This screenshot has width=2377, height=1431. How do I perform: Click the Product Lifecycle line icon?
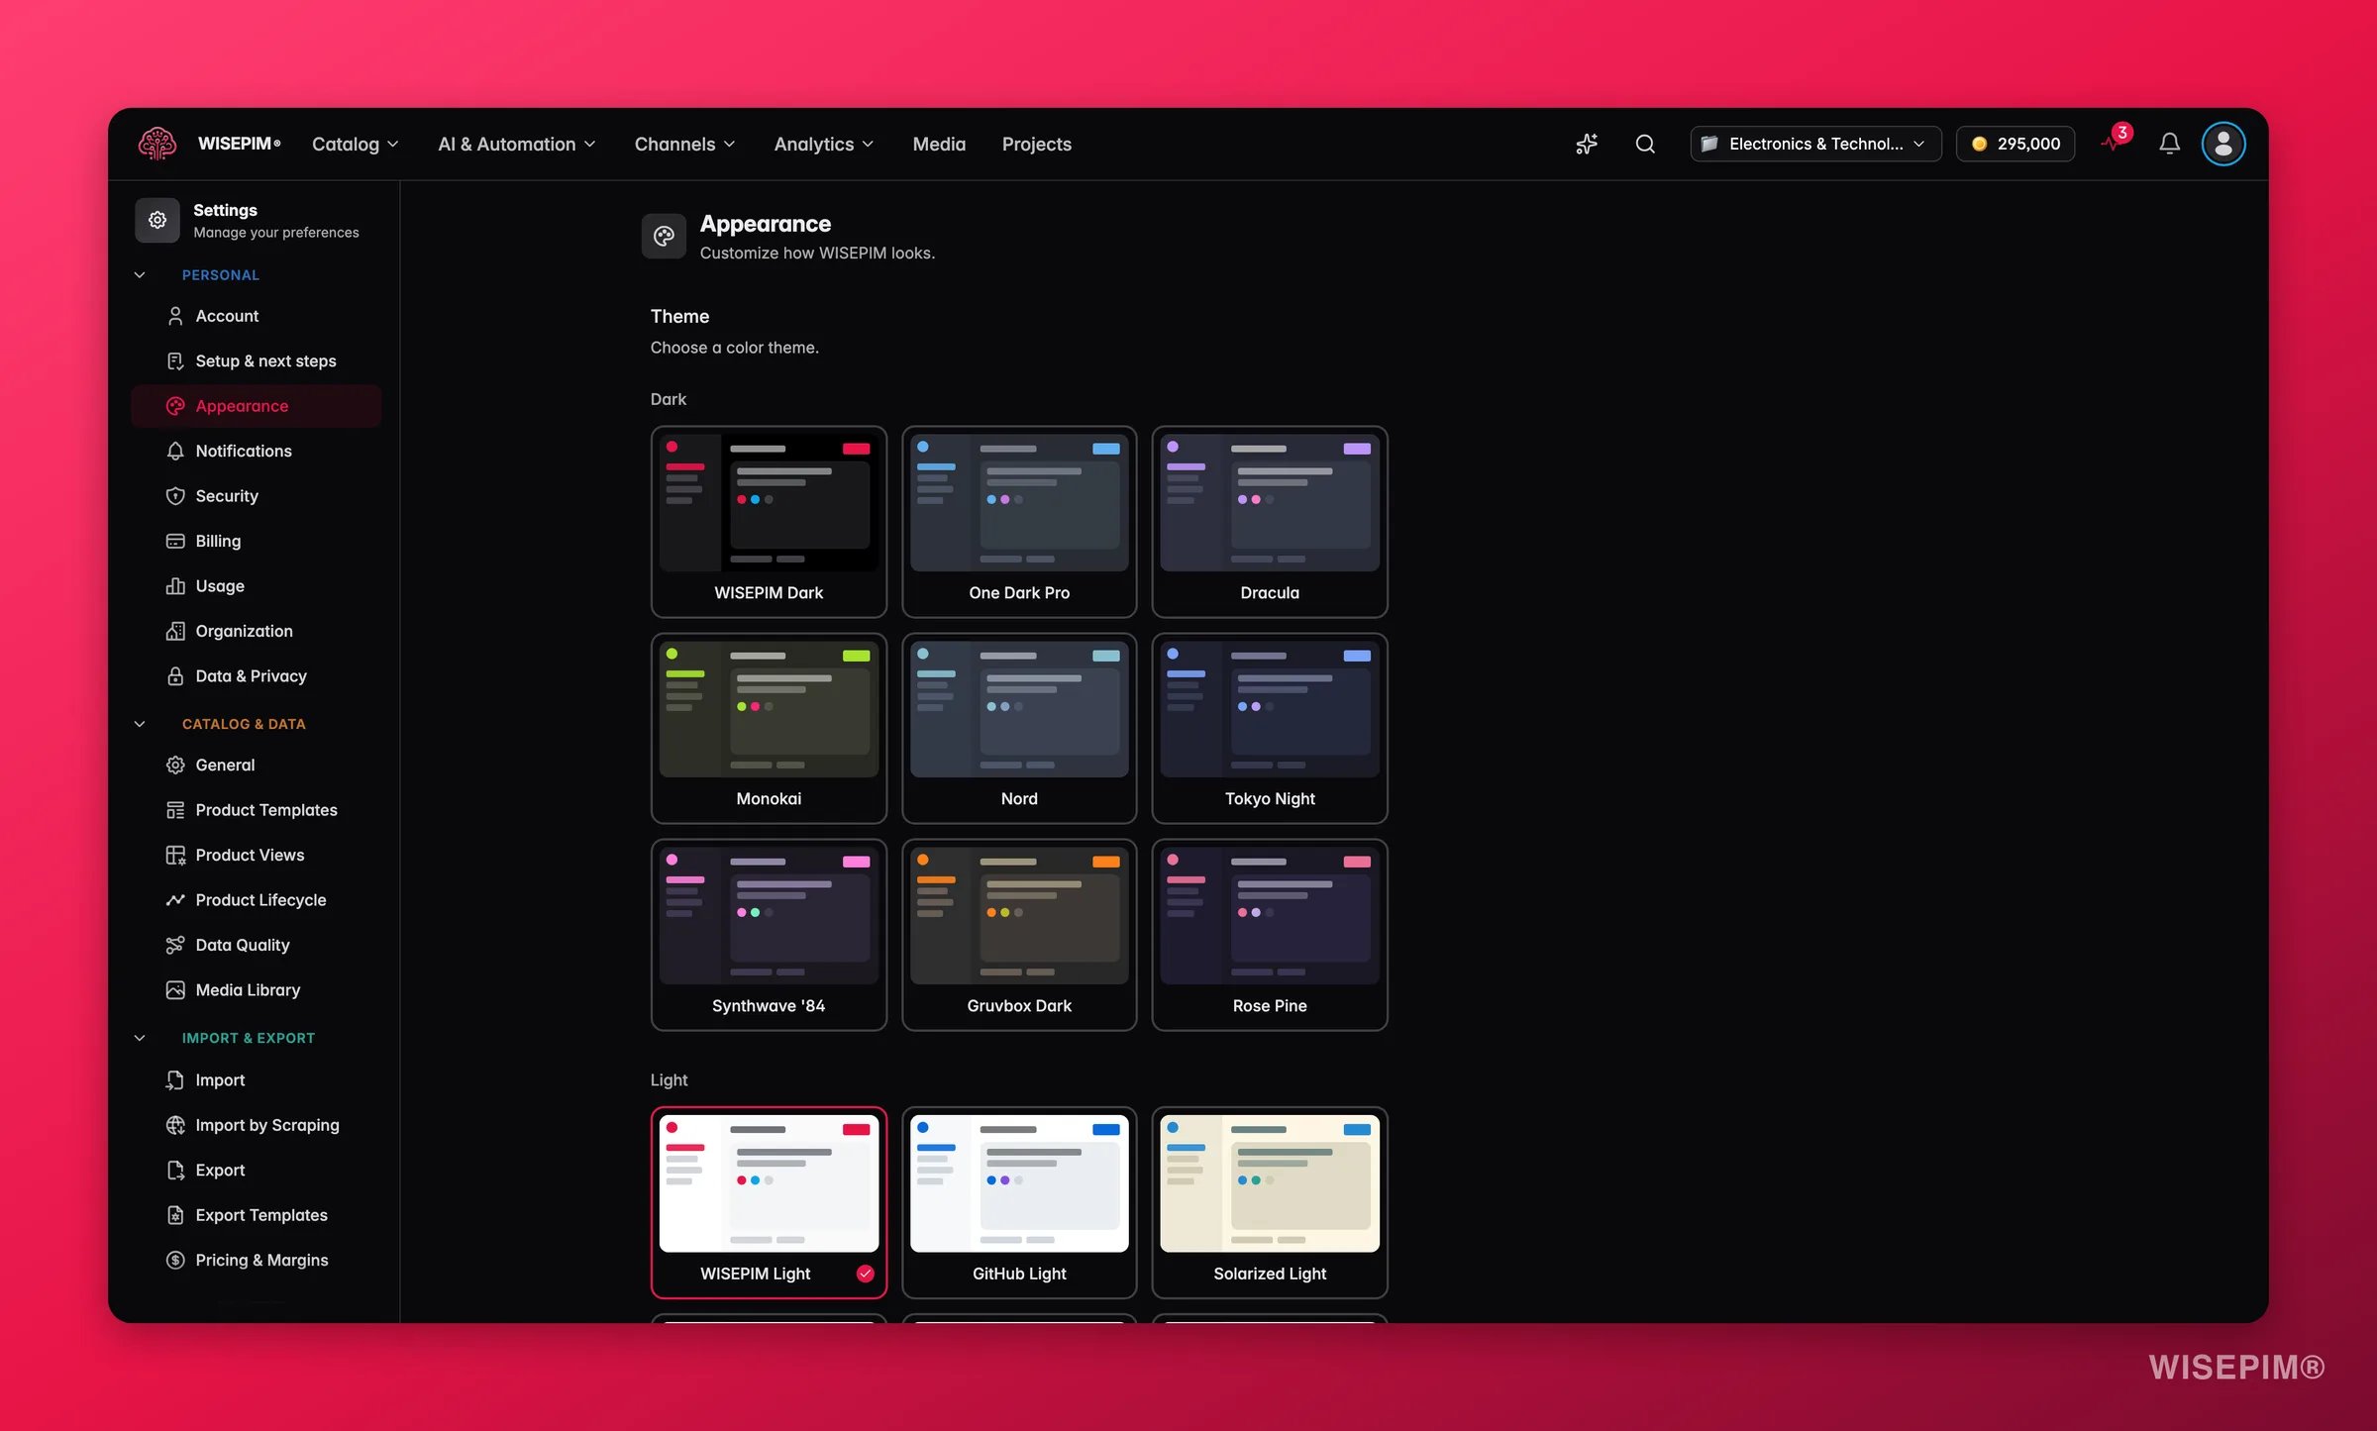click(x=175, y=900)
